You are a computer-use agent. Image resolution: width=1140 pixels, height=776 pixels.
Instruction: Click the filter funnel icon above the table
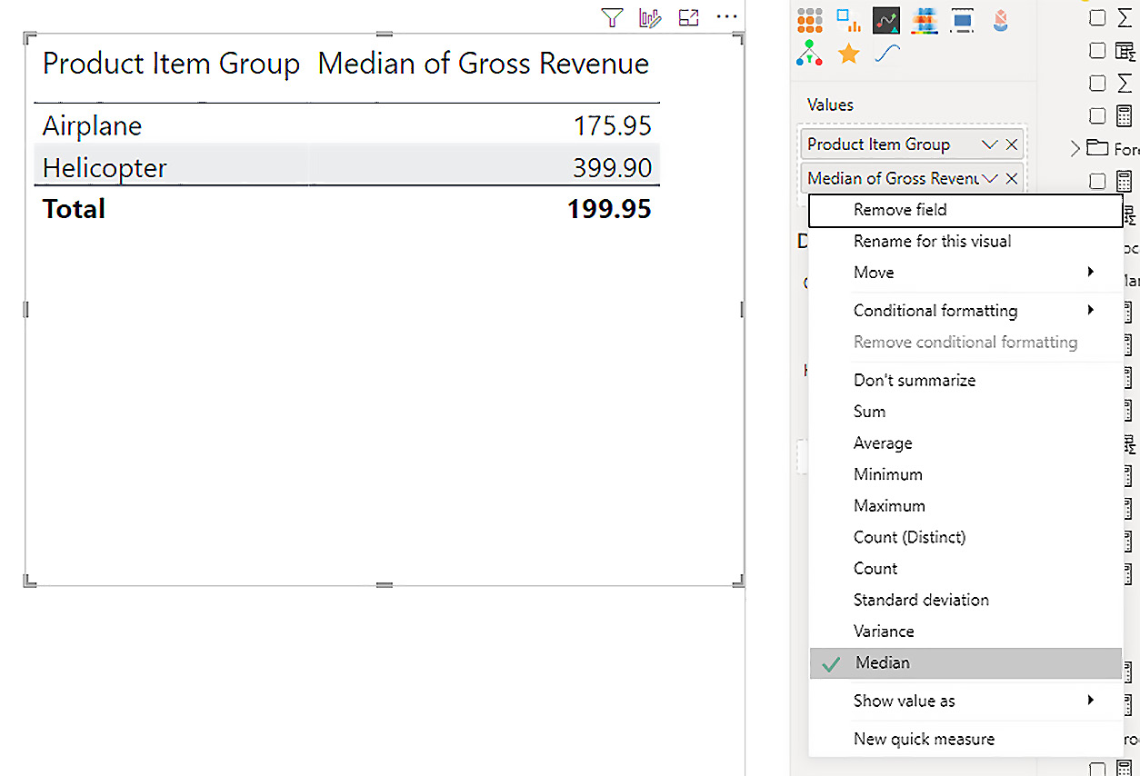pyautogui.click(x=612, y=17)
